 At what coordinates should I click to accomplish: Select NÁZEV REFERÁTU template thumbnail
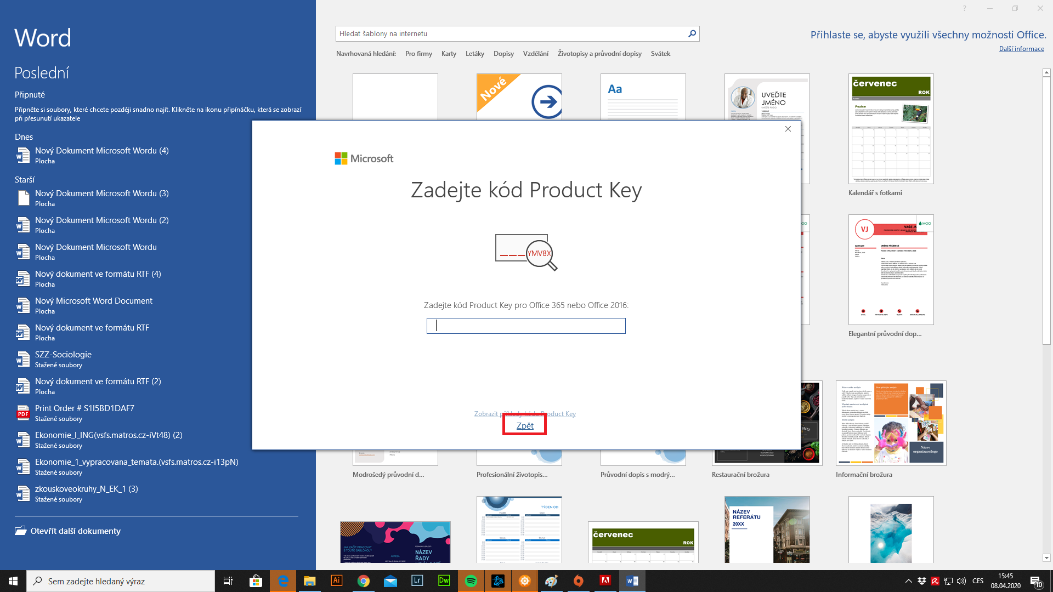click(767, 530)
